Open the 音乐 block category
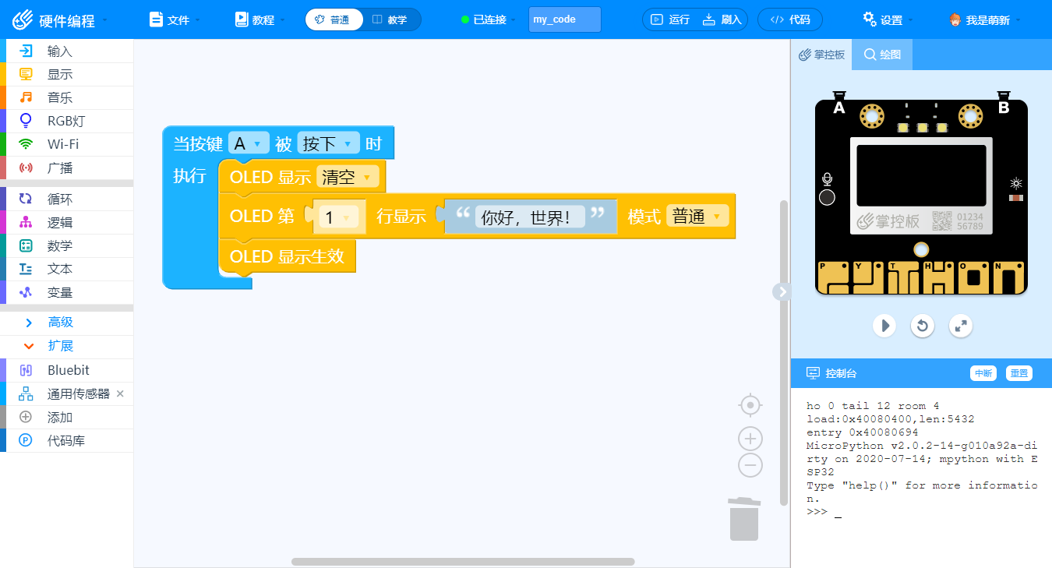 coord(66,98)
